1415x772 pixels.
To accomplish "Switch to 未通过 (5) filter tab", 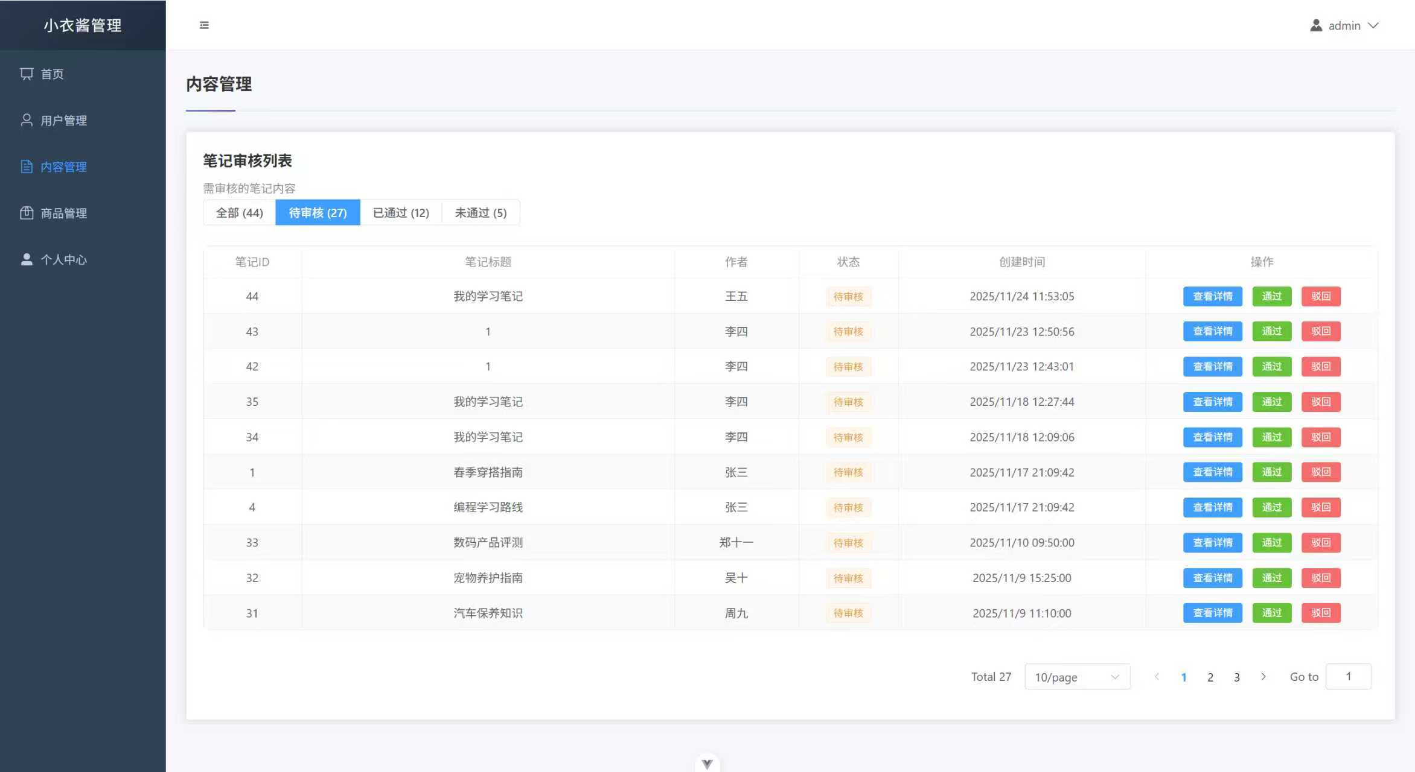I will tap(481, 212).
